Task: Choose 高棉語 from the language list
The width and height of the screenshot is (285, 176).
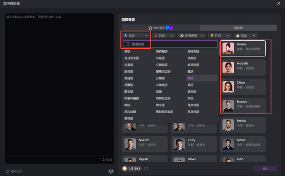Action: point(129,118)
